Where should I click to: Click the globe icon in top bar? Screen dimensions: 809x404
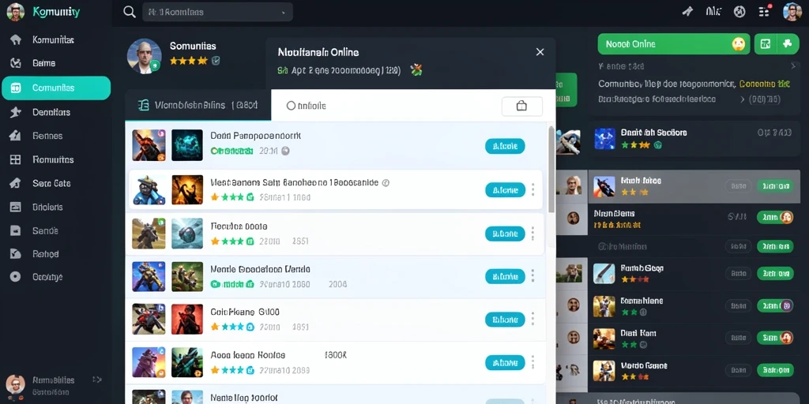[739, 11]
